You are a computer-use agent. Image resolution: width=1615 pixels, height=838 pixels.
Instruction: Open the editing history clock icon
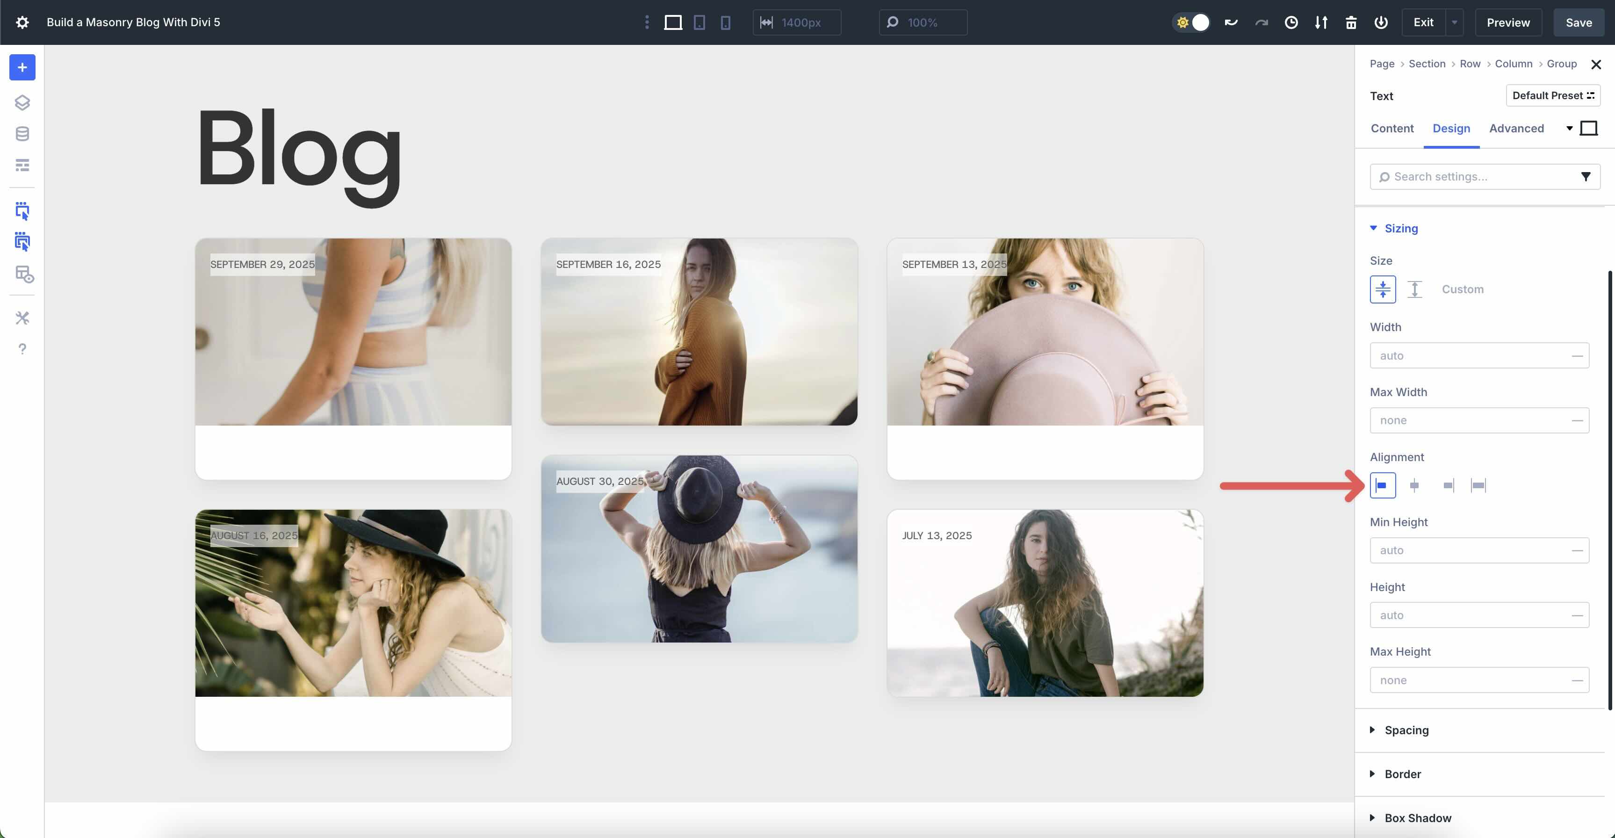pyautogui.click(x=1291, y=22)
